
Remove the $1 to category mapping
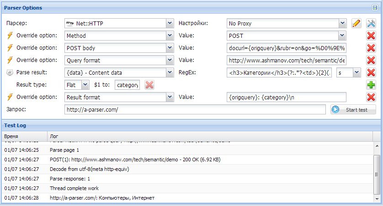point(149,85)
